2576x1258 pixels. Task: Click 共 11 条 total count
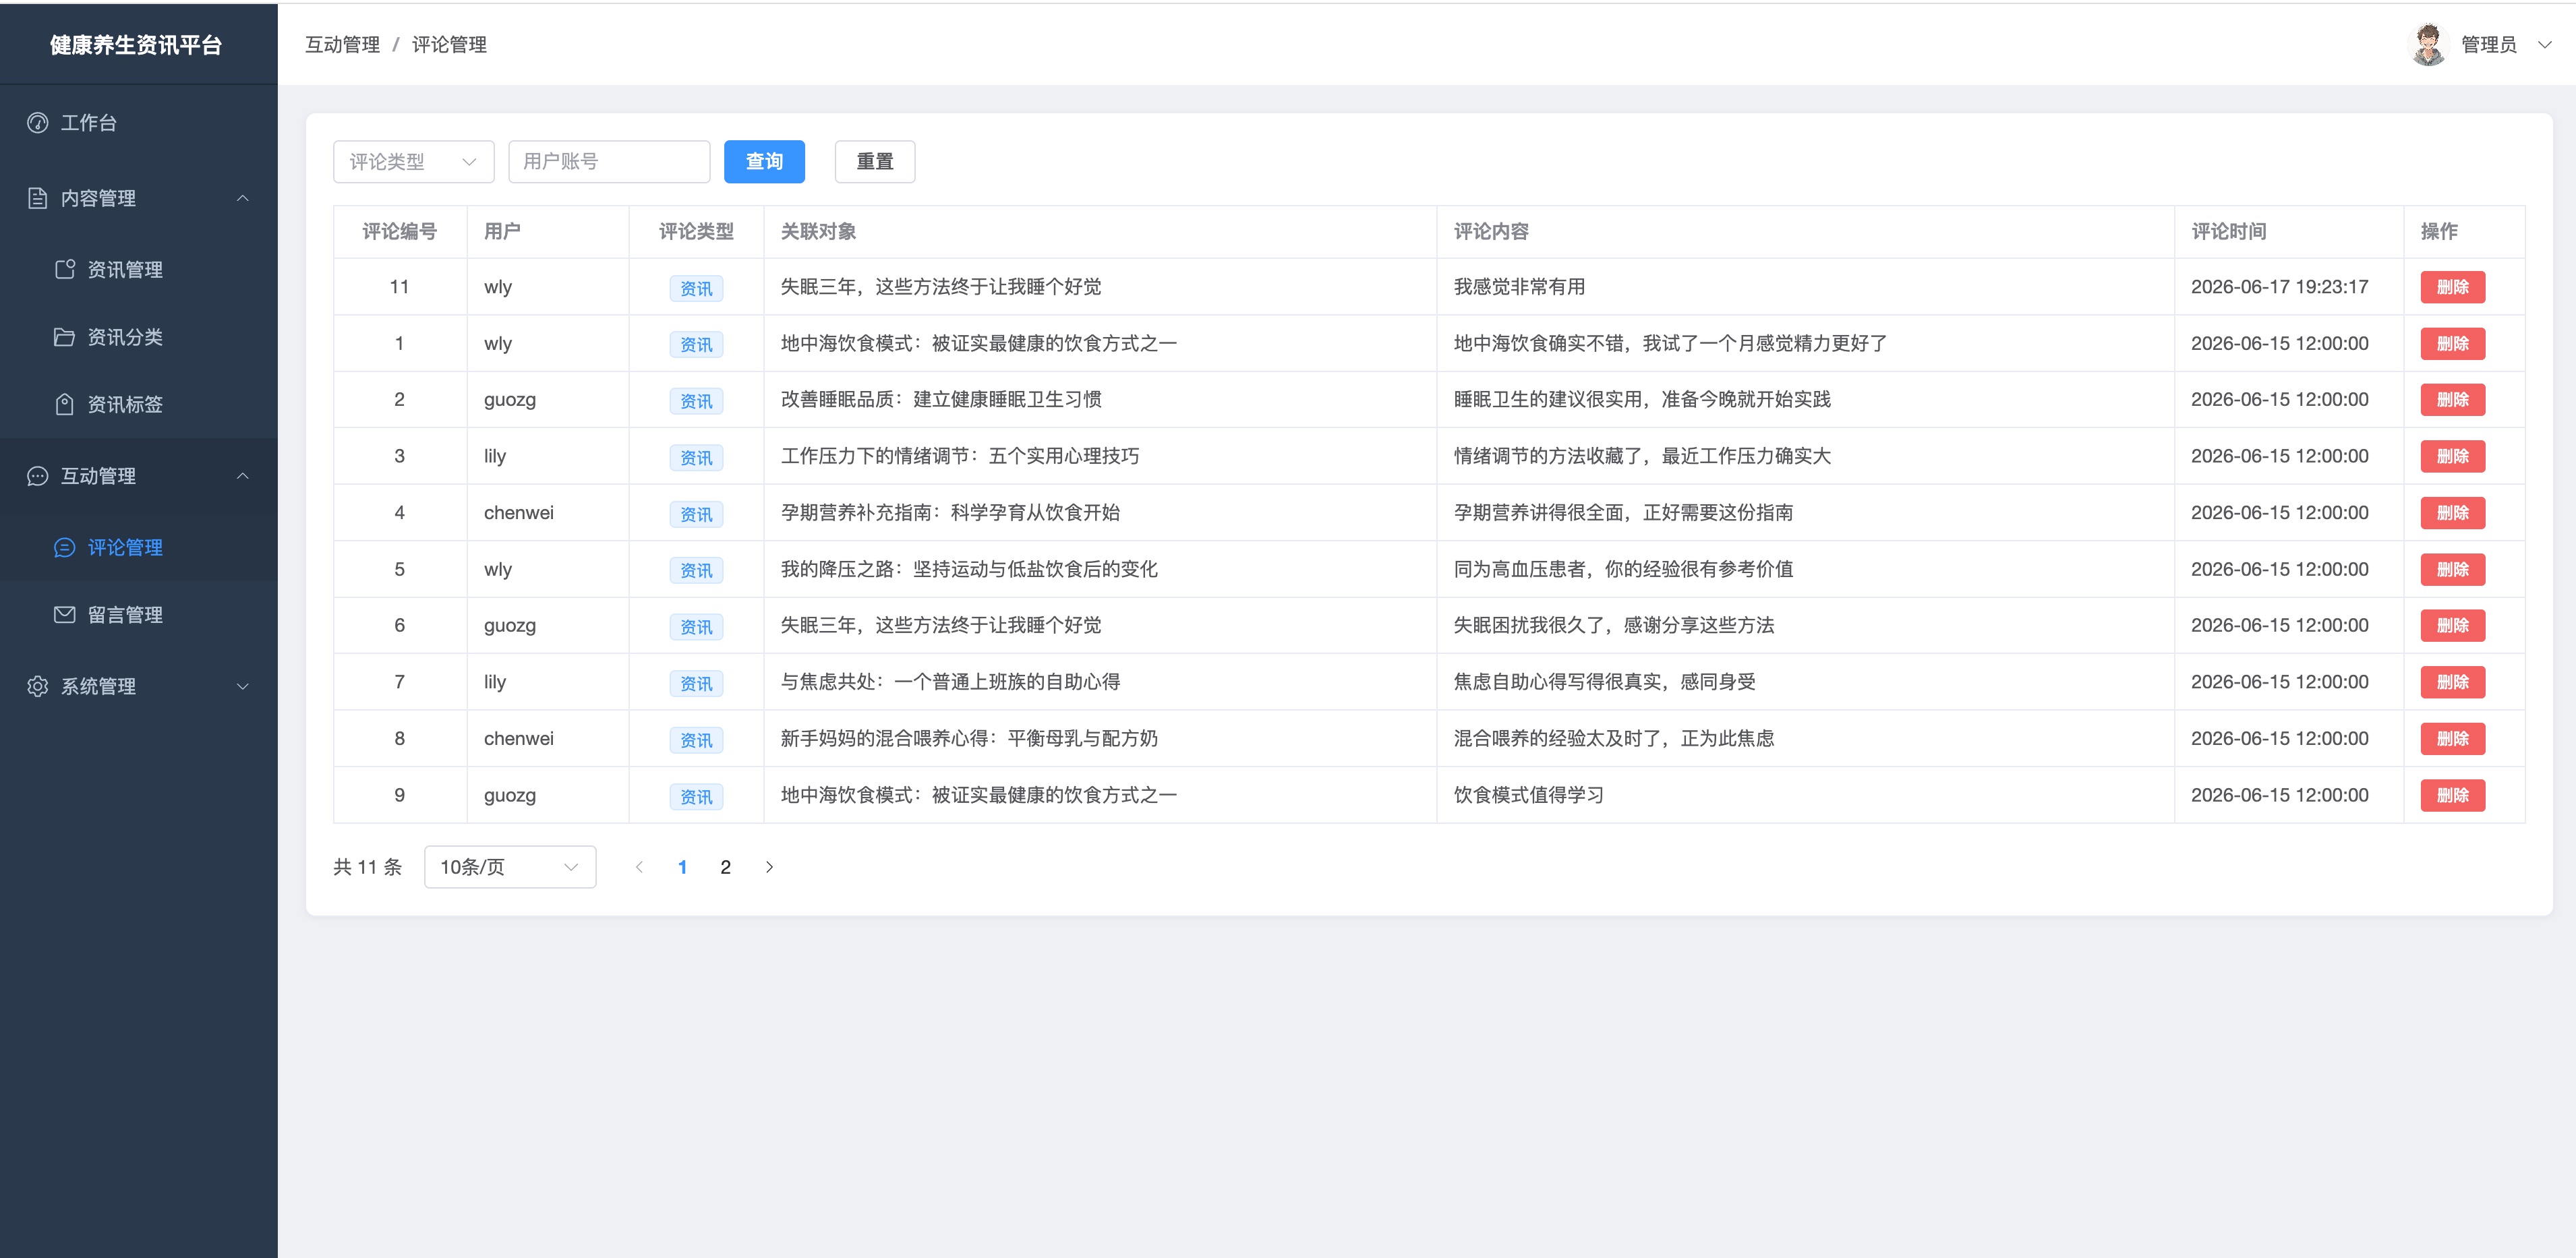[x=367, y=867]
